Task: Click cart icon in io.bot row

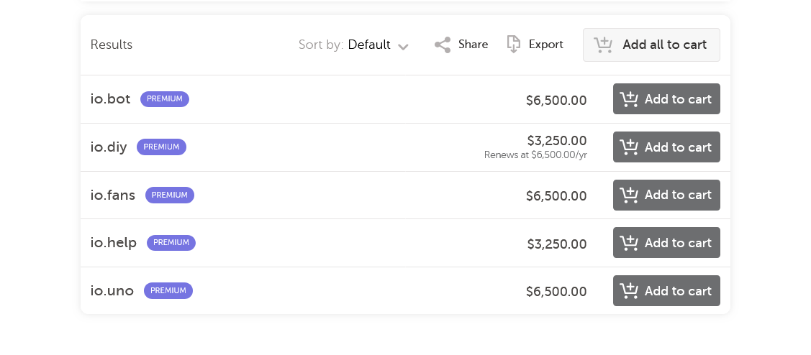Action: pos(630,99)
